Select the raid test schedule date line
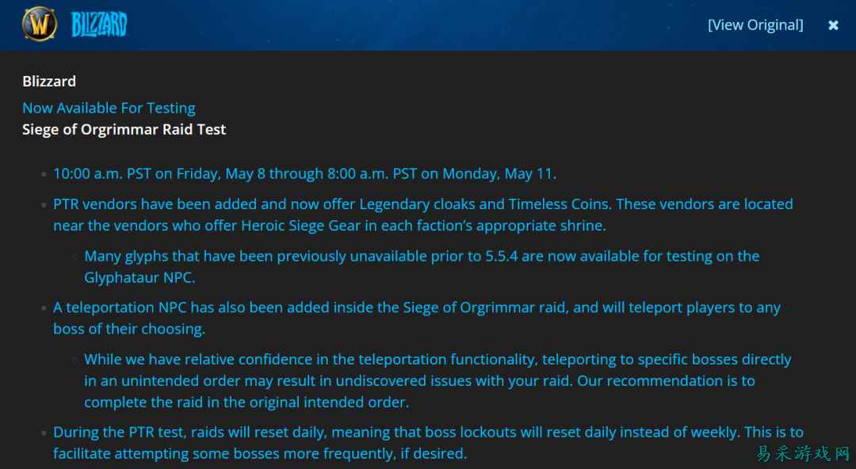Viewport: 856px width, 469px height. tap(304, 173)
